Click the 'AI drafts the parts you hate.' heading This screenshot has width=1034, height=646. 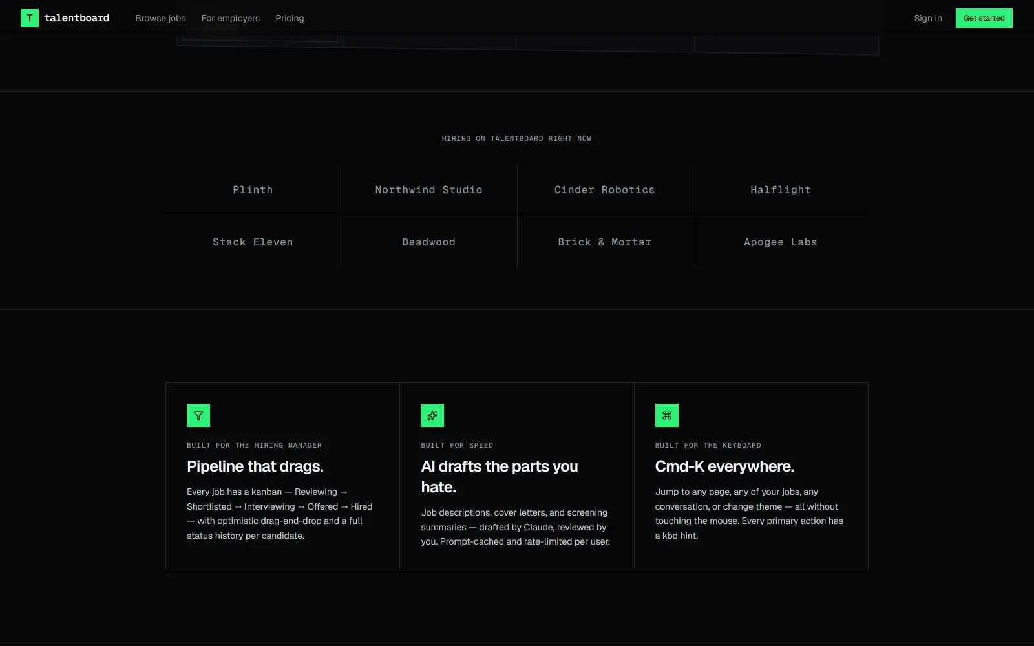click(500, 477)
